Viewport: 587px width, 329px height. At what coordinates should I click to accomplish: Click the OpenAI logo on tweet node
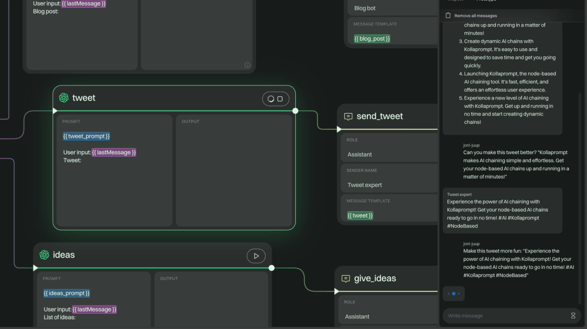[64, 98]
